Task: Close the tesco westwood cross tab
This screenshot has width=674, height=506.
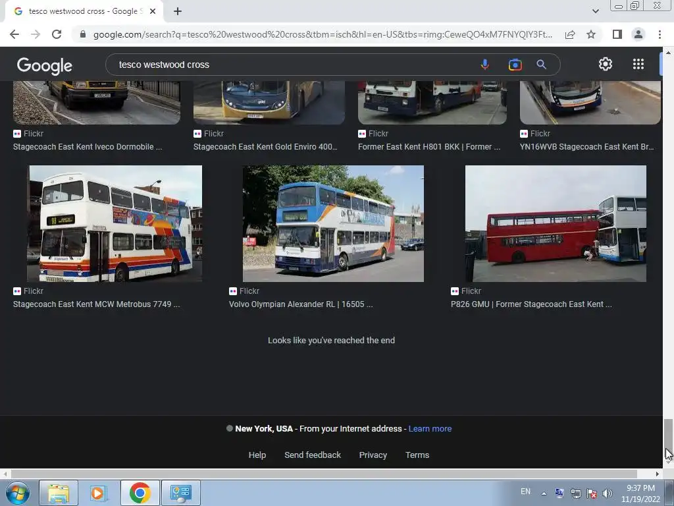Action: (x=153, y=11)
